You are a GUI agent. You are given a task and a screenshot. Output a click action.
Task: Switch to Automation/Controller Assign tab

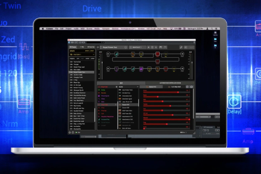point(170,83)
